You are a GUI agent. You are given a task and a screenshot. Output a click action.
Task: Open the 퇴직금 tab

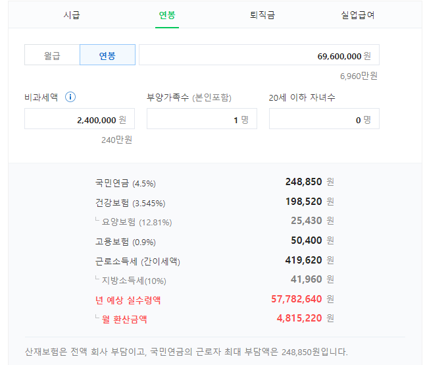point(262,15)
